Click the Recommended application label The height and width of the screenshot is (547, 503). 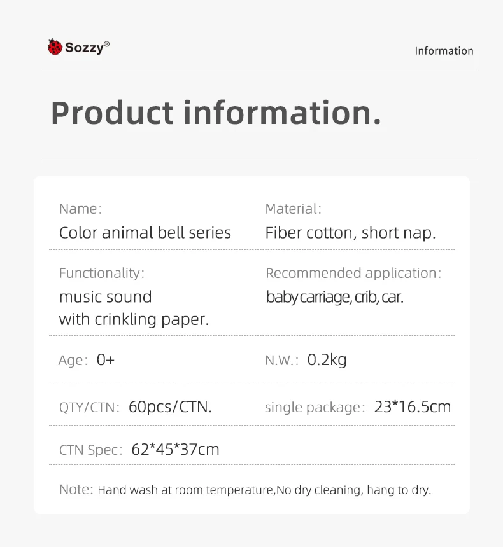(353, 273)
